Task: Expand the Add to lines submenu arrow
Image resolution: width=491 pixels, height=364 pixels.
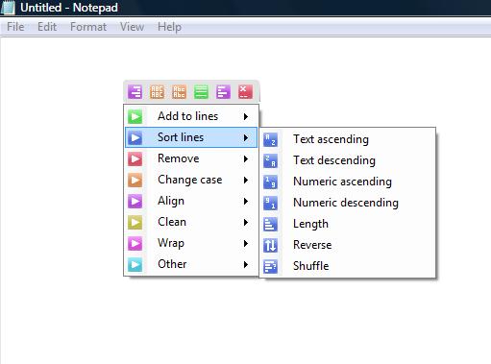Action: [246, 116]
